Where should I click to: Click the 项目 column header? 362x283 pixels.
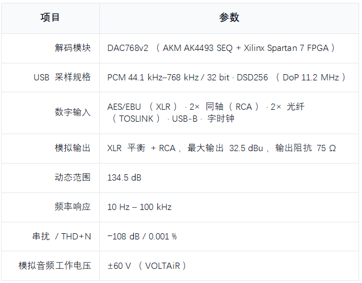[x=50, y=18]
